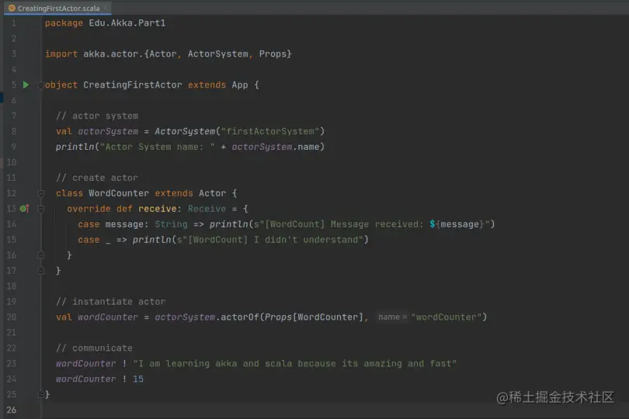Click the "firstActorSystem" string literal
This screenshot has height=419, width=629.
[269, 131]
